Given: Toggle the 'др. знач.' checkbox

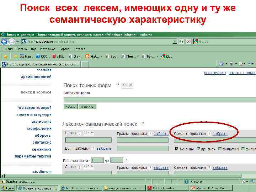Looking at the screenshot, I should click(x=198, y=149).
